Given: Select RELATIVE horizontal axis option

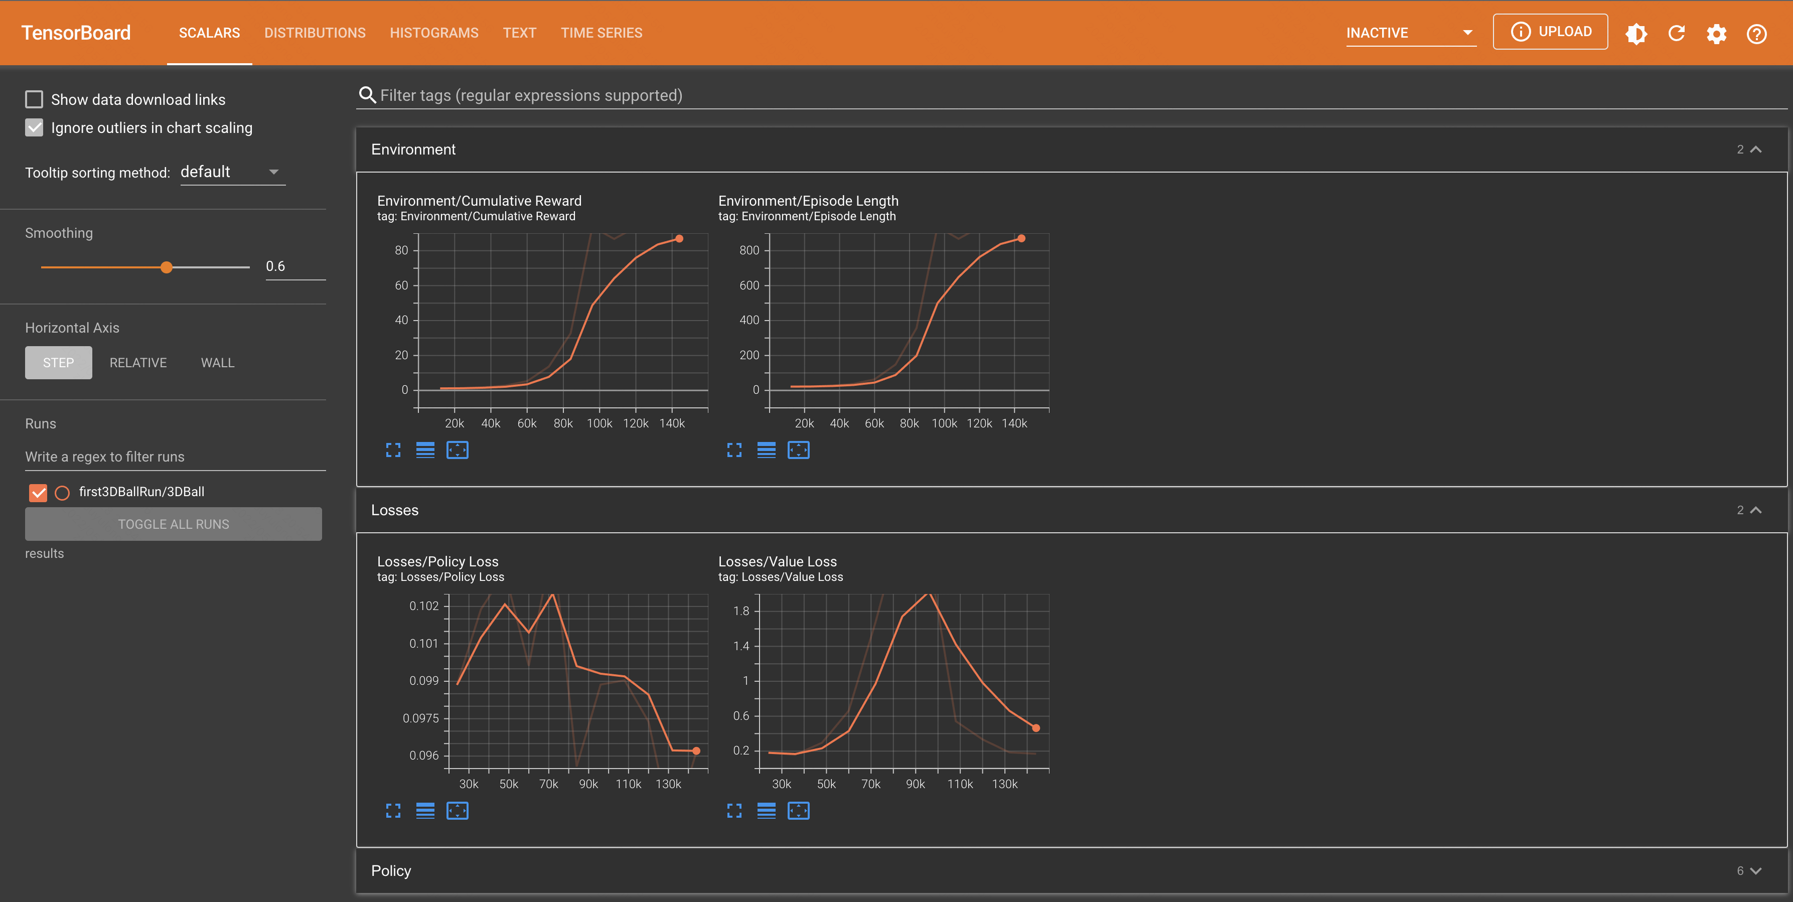Looking at the screenshot, I should click(138, 363).
